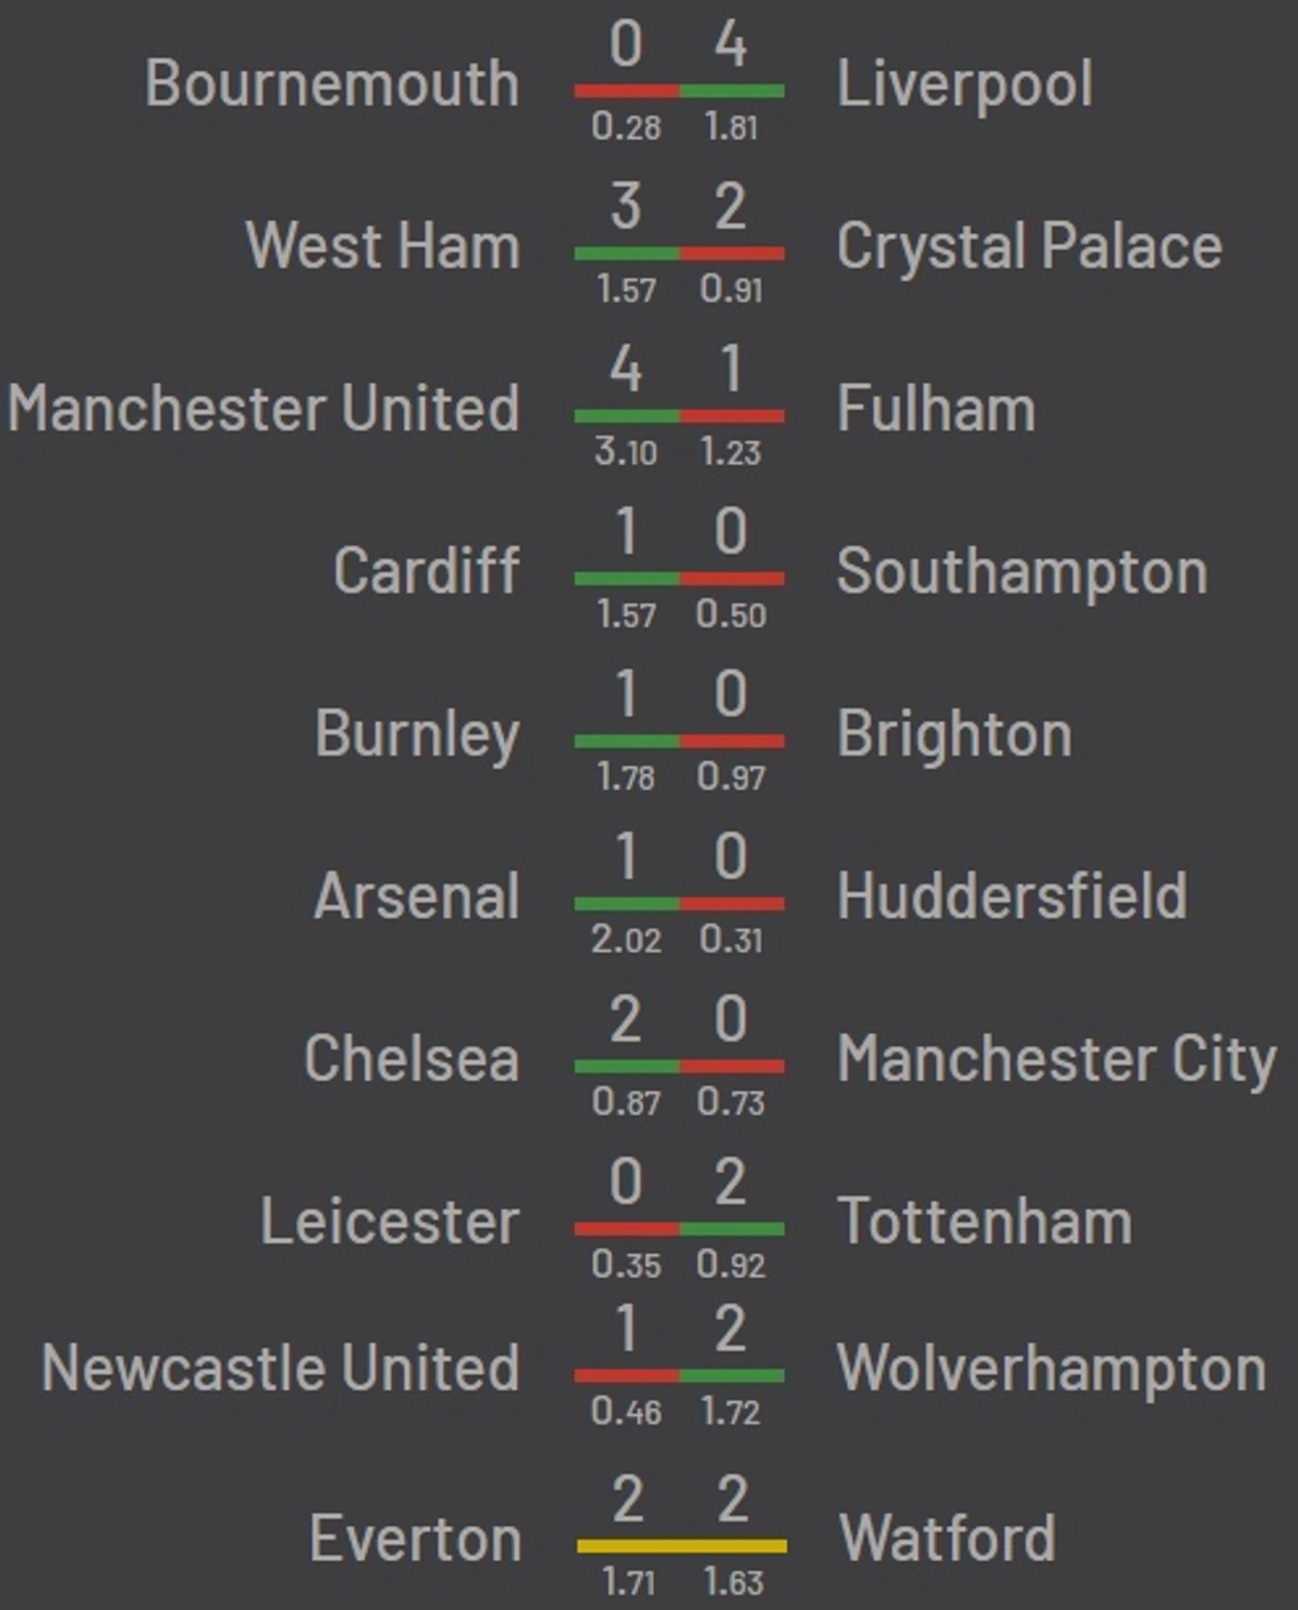This screenshot has height=1610, width=1298.
Task: Select the Manchester City team name
Action: (x=1057, y=1061)
